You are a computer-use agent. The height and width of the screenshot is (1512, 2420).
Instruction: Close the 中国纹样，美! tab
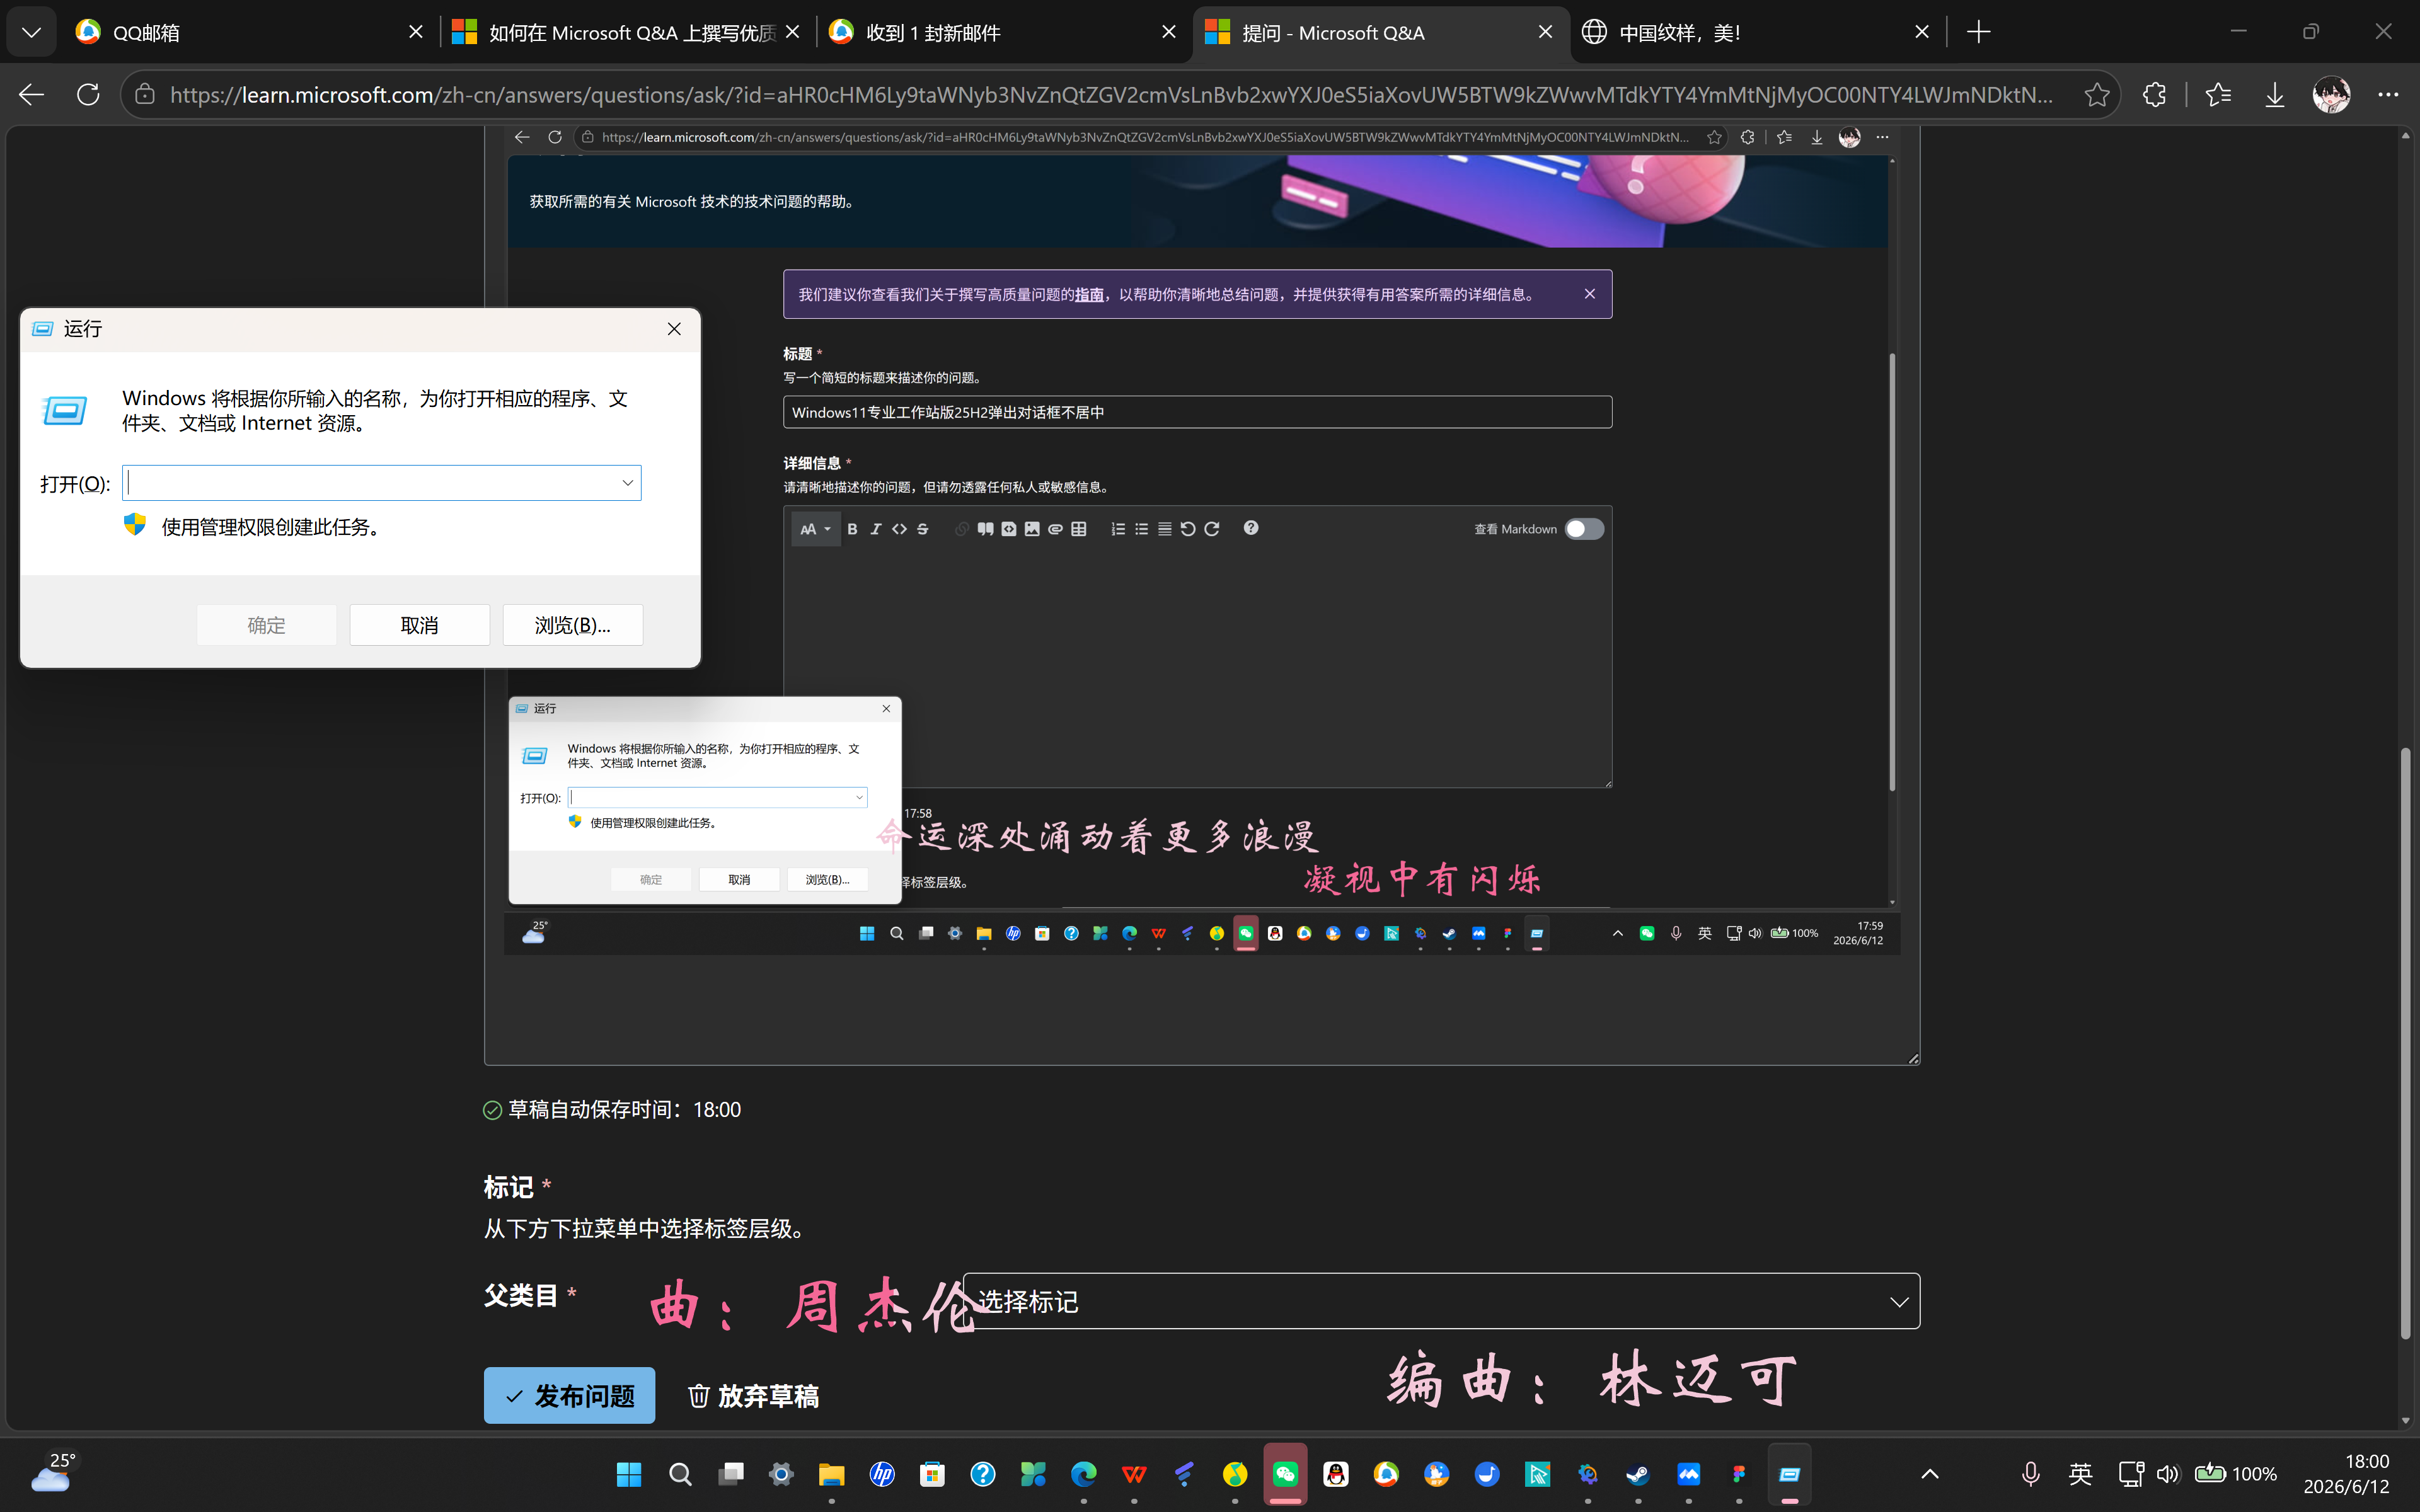point(1922,32)
